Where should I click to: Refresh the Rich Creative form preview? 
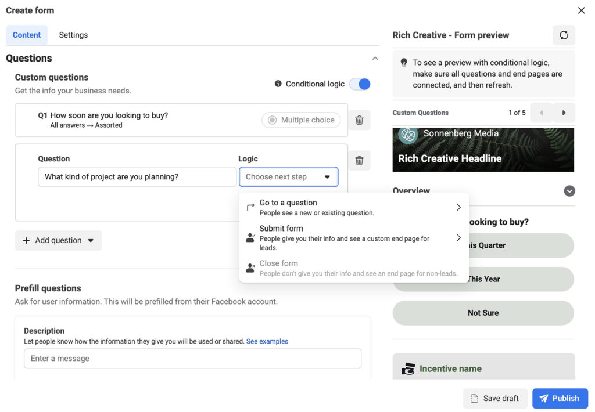tap(564, 35)
